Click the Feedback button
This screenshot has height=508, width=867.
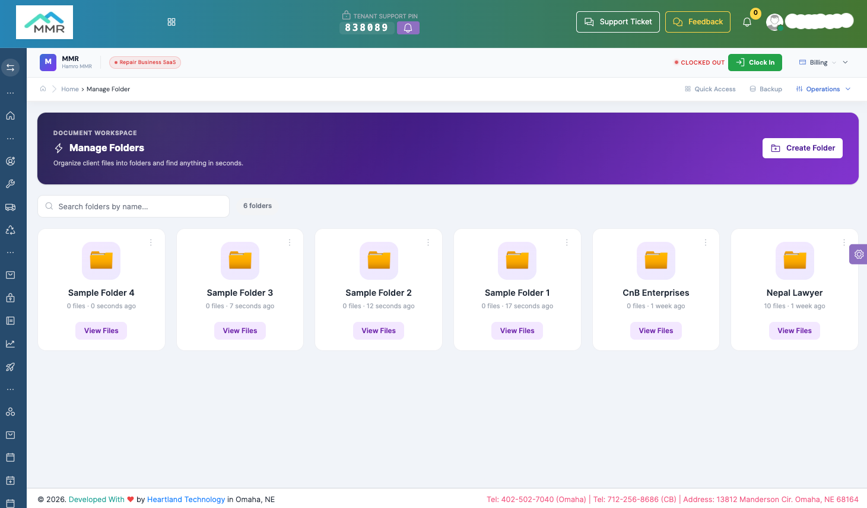click(698, 22)
